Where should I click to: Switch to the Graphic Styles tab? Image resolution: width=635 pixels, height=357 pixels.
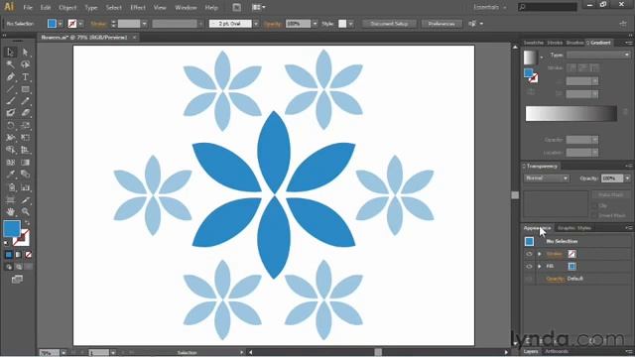[x=574, y=228]
